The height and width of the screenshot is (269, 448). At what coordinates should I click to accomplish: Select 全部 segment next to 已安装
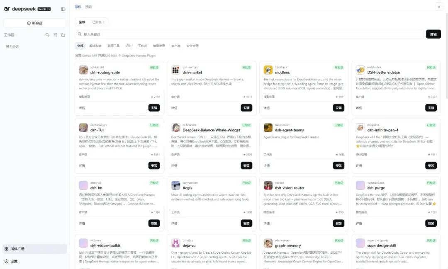coord(82,22)
